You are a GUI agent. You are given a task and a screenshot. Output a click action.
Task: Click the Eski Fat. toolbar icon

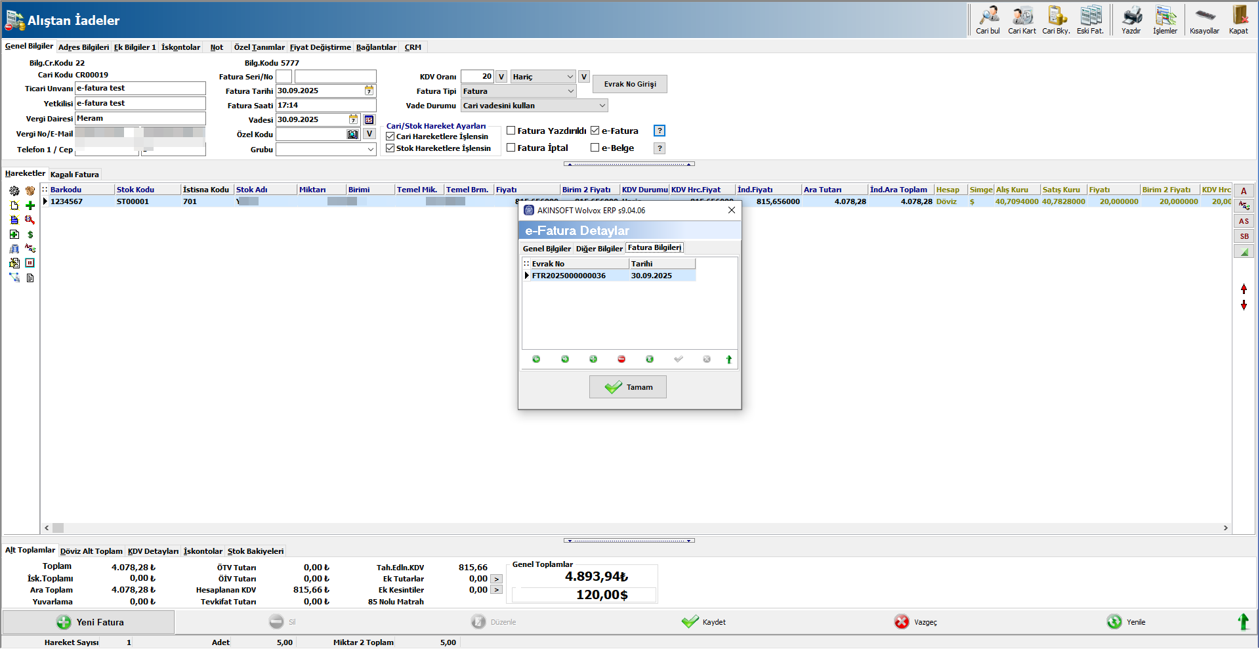(x=1090, y=20)
